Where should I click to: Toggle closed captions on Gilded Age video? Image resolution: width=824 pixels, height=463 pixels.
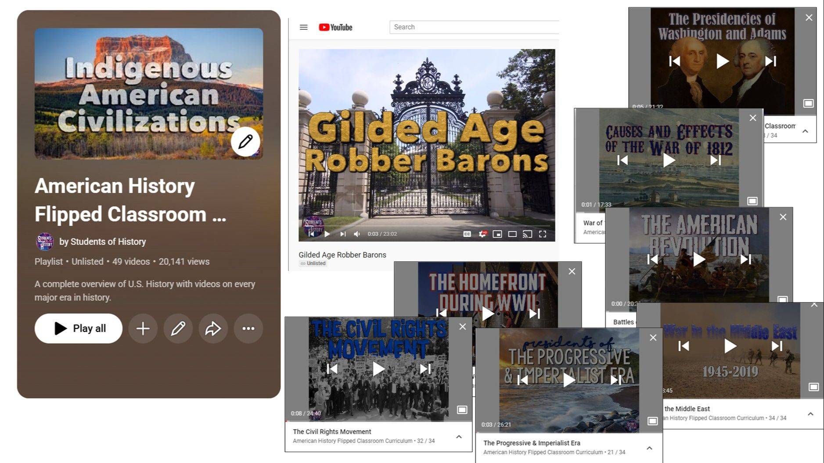point(467,234)
